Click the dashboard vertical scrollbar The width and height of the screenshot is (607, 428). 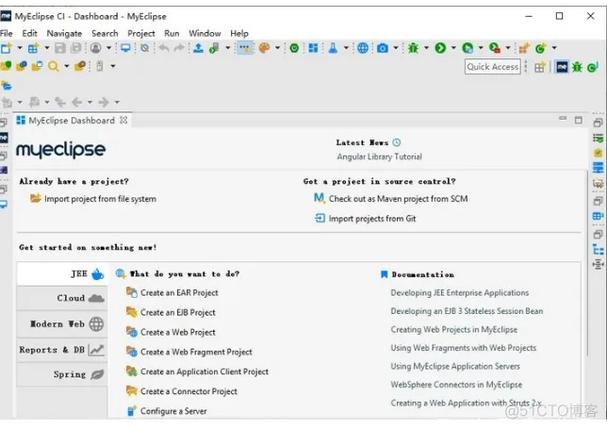point(587,263)
